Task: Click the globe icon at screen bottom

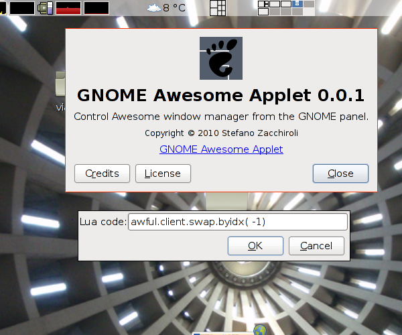Action: point(259,330)
